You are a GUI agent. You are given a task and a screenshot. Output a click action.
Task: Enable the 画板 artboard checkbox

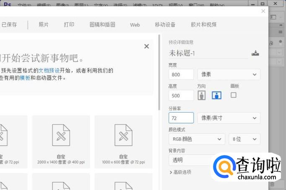pos(234,95)
